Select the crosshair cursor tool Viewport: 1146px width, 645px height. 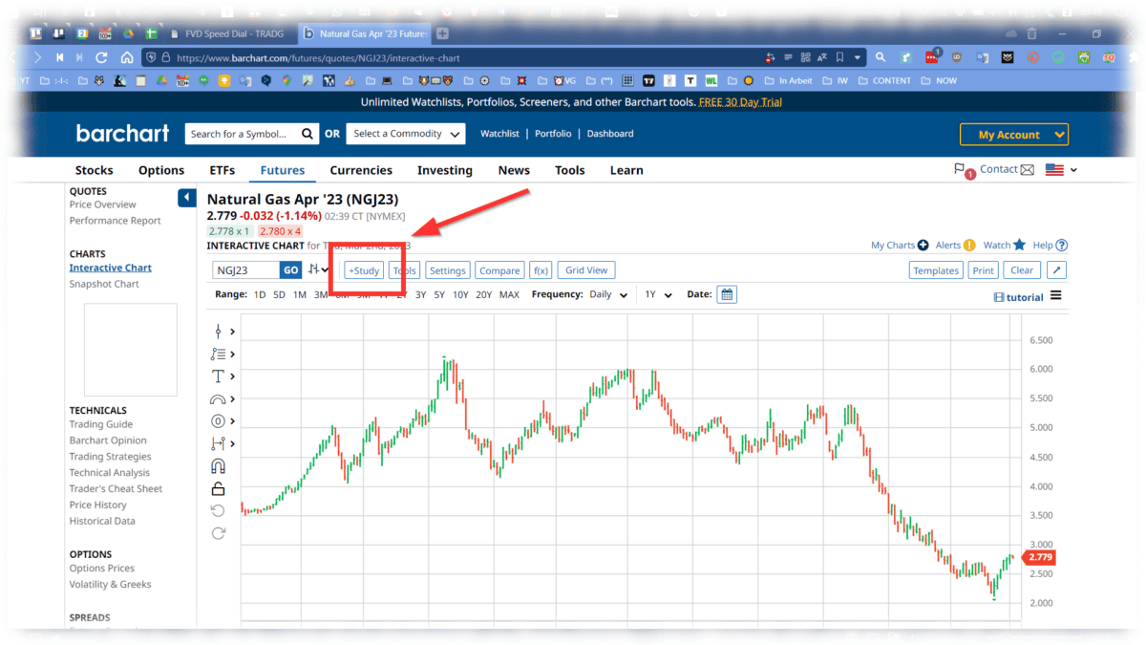(x=218, y=331)
